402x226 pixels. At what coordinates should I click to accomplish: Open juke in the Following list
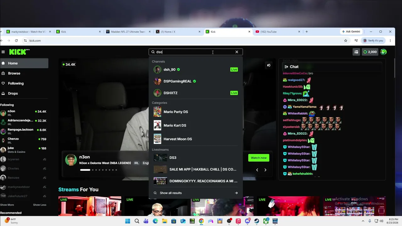point(24,150)
